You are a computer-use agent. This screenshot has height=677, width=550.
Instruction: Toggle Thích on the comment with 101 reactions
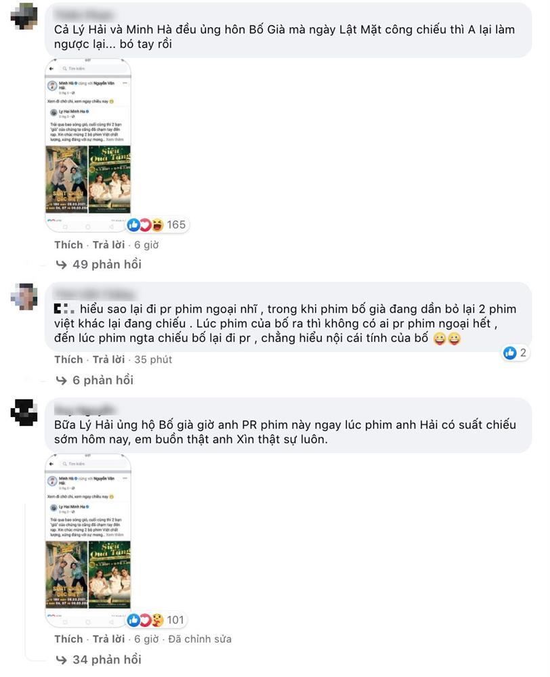point(68,639)
